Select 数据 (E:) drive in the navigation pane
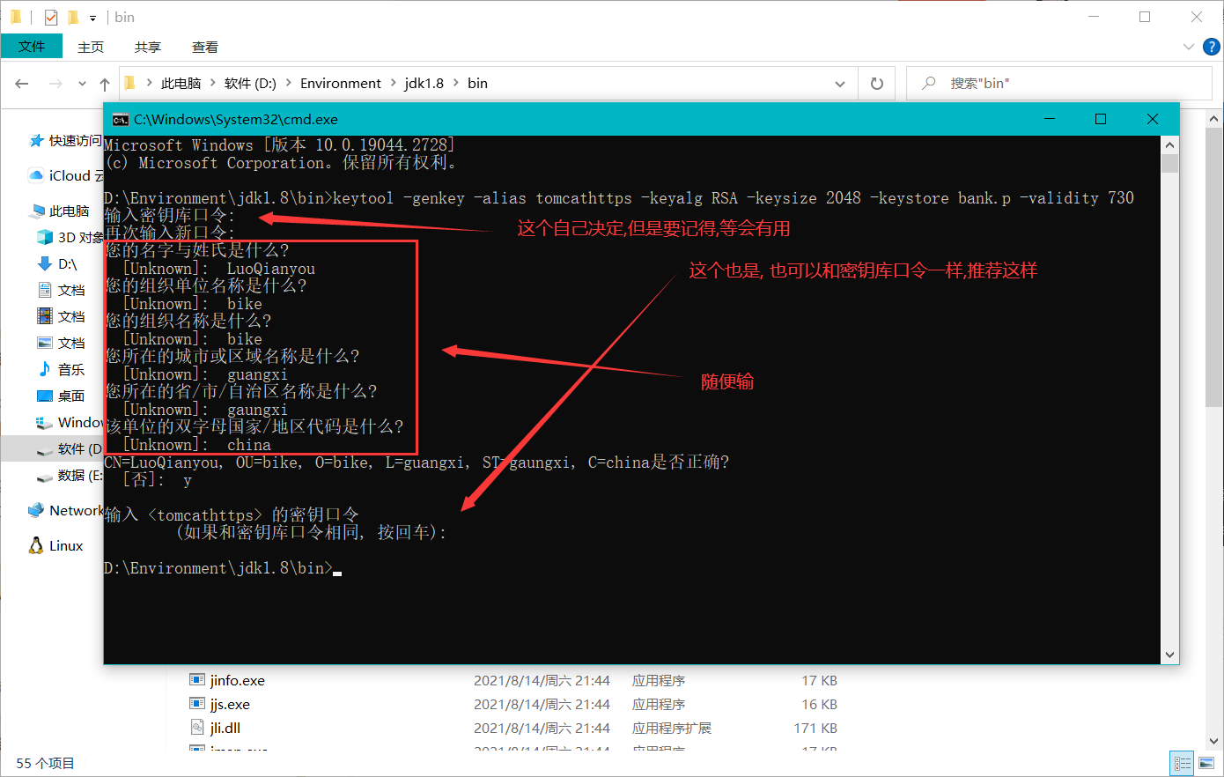The height and width of the screenshot is (777, 1224). coord(70,476)
